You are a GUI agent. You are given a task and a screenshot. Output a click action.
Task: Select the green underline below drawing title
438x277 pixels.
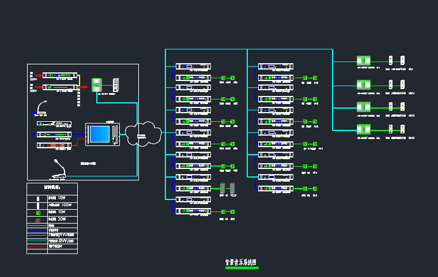(x=241, y=267)
